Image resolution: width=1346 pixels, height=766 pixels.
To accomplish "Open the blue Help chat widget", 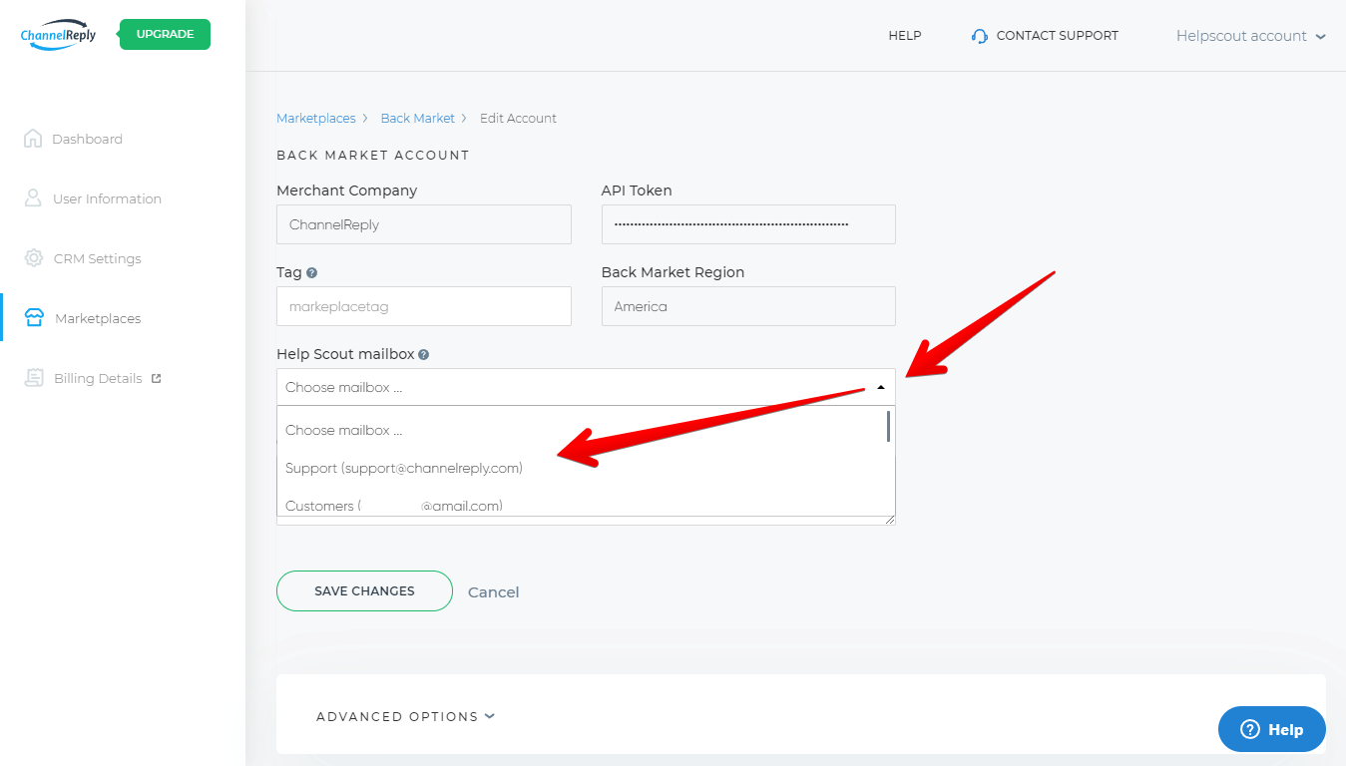I will pyautogui.click(x=1272, y=729).
